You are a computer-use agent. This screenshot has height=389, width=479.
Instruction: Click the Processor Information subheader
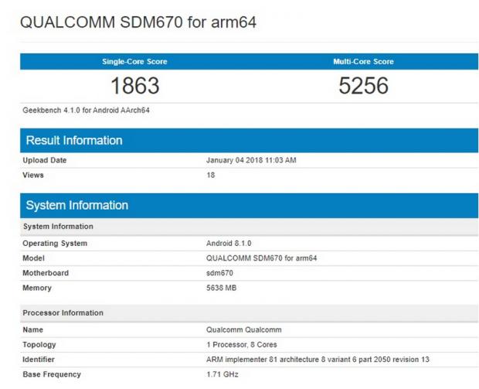tap(63, 312)
